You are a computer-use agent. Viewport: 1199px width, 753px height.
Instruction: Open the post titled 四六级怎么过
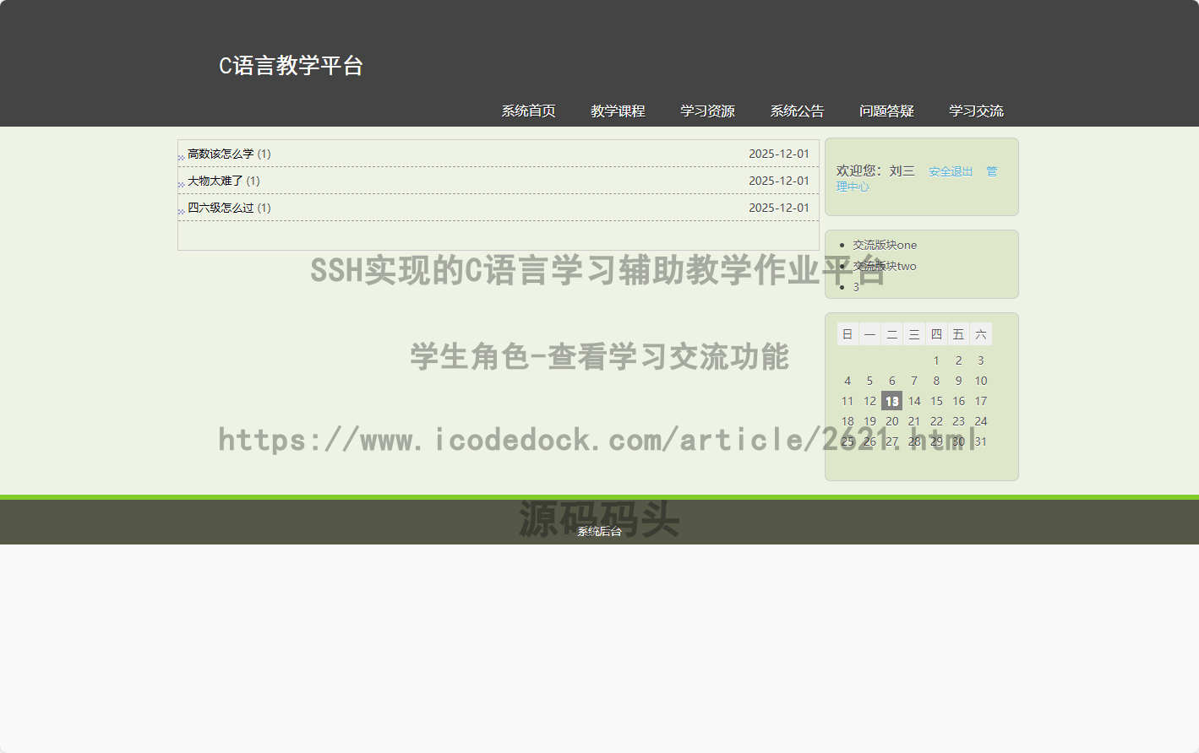click(x=221, y=208)
